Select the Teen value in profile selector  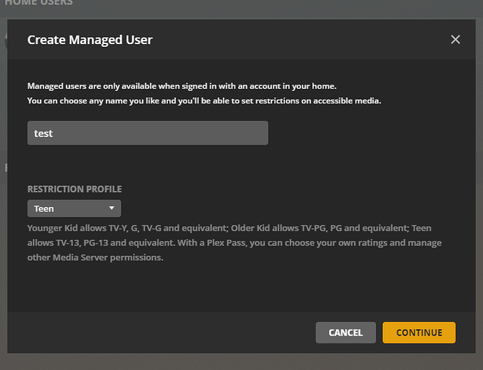tap(45, 208)
